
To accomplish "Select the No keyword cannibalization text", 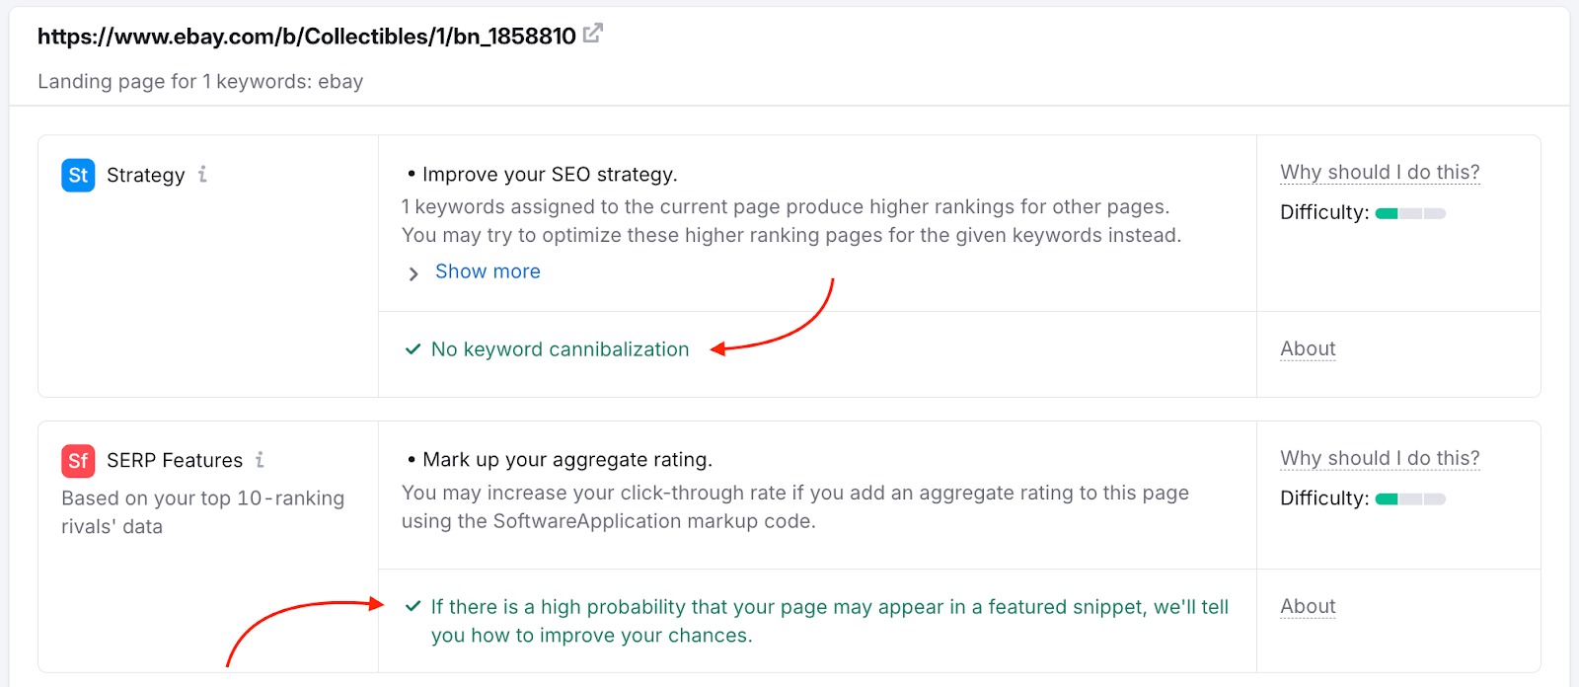I will [560, 349].
